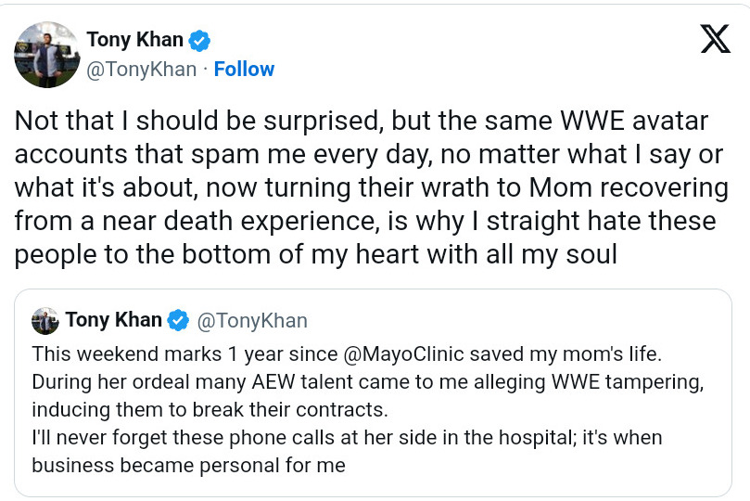Click the verified badge in the quoted tweet
This screenshot has height=501, width=750.
178,321
